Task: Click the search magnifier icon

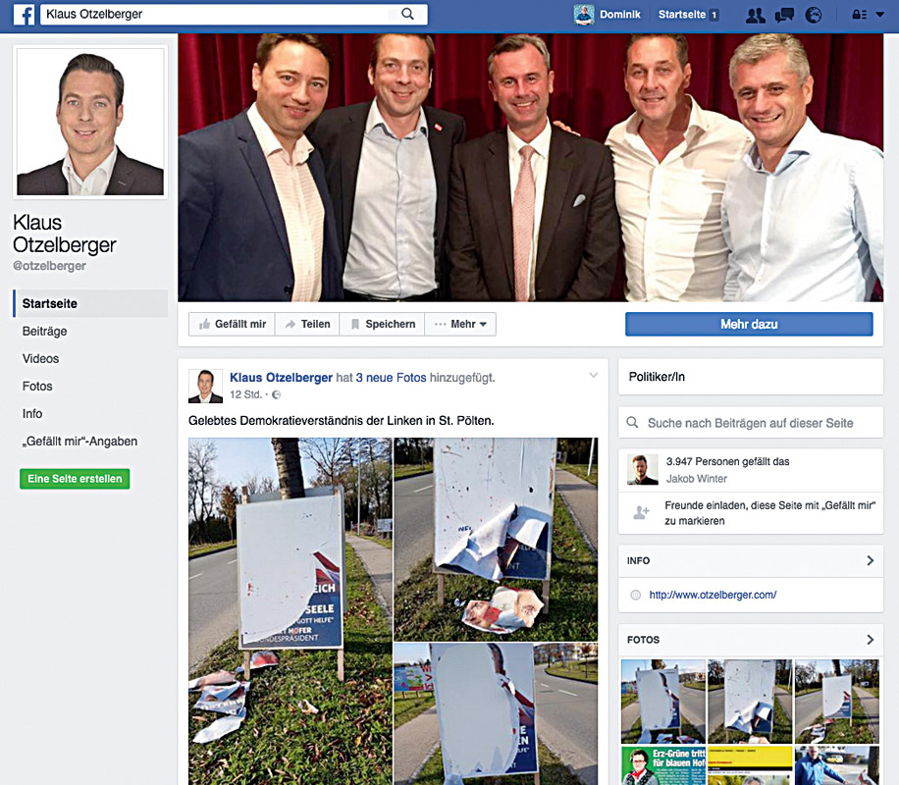Action: pos(407,14)
